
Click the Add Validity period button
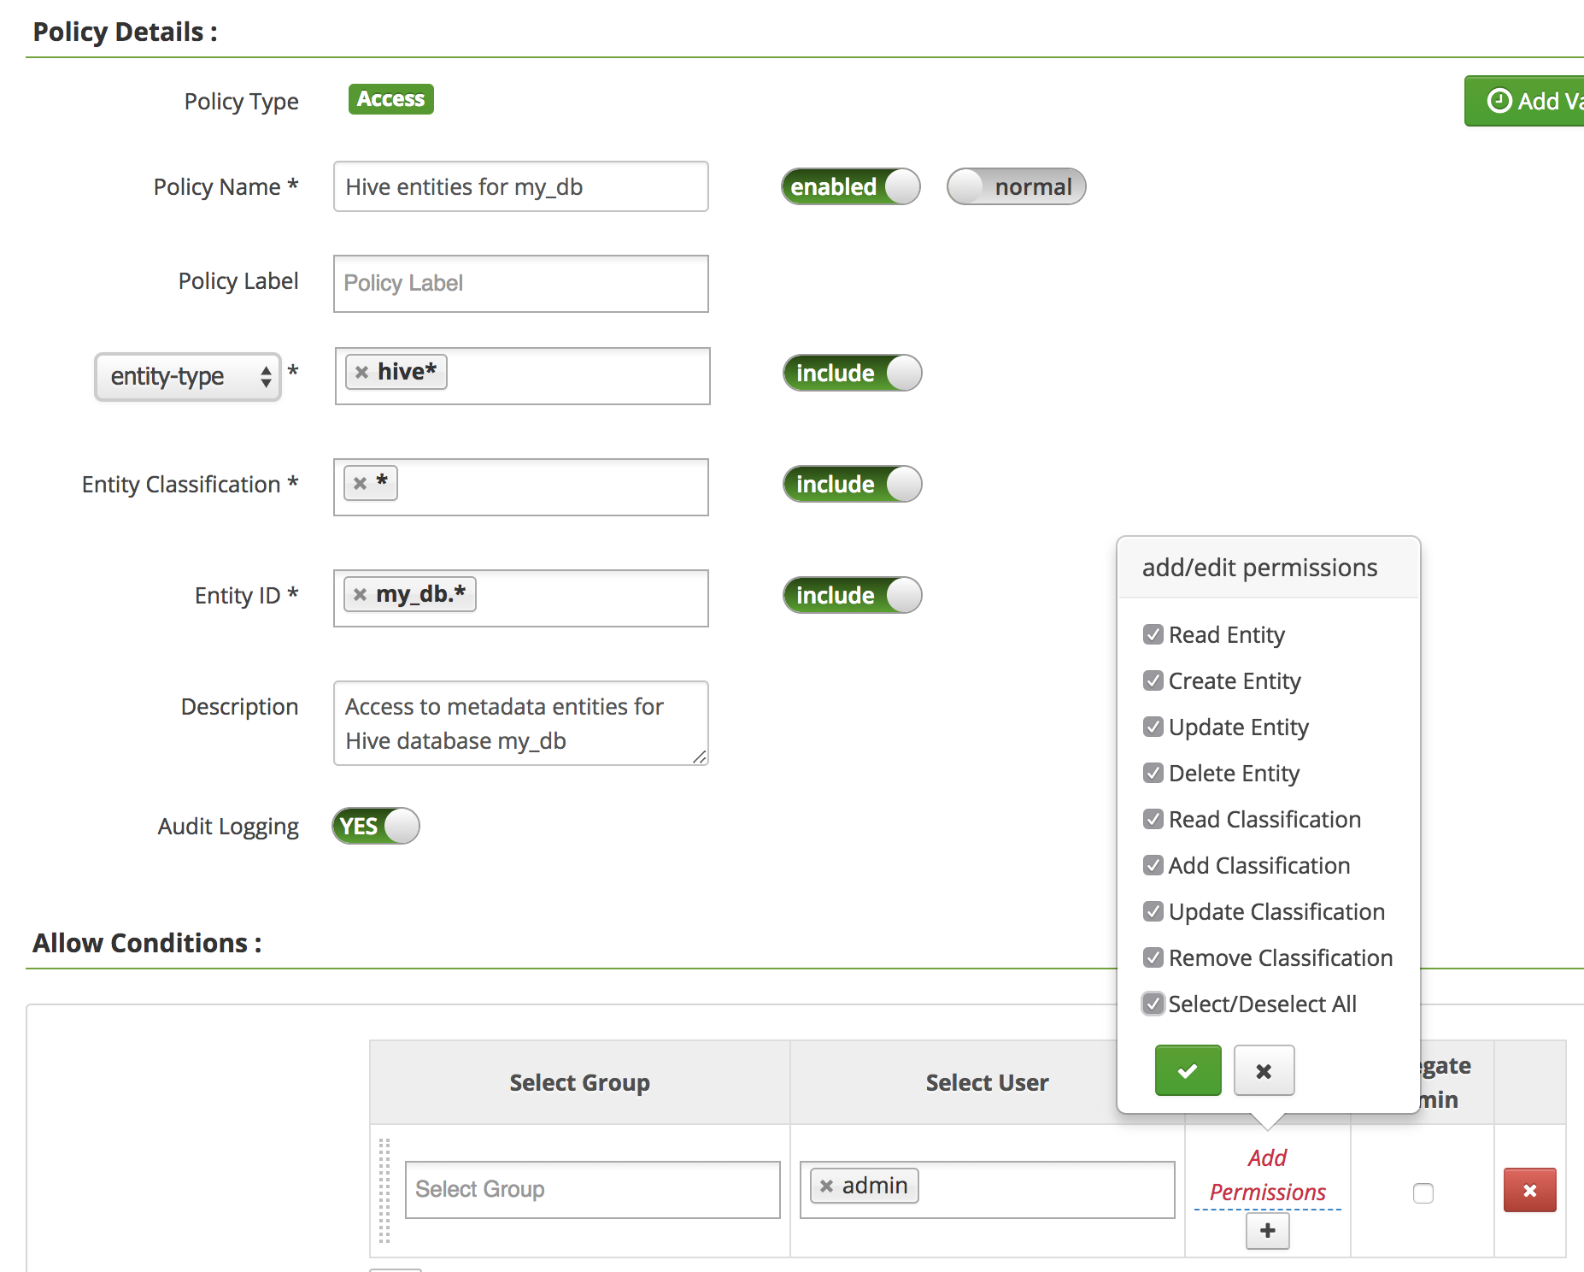click(x=1529, y=101)
